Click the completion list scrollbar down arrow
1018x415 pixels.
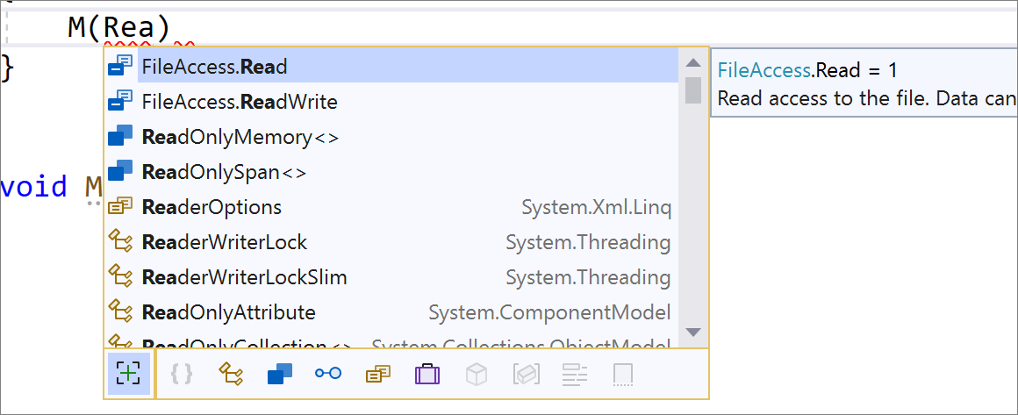[x=693, y=332]
